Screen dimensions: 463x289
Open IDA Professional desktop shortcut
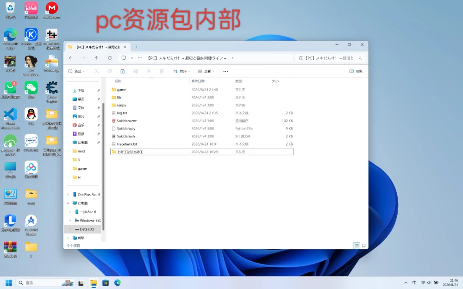[31, 66]
